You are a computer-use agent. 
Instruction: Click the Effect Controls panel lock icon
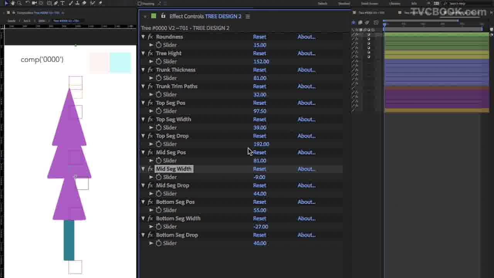[x=163, y=16]
